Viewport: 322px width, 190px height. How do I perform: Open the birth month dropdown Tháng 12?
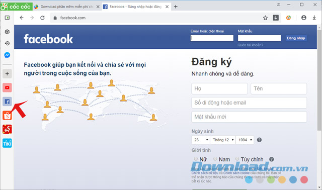pyautogui.click(x=223, y=140)
